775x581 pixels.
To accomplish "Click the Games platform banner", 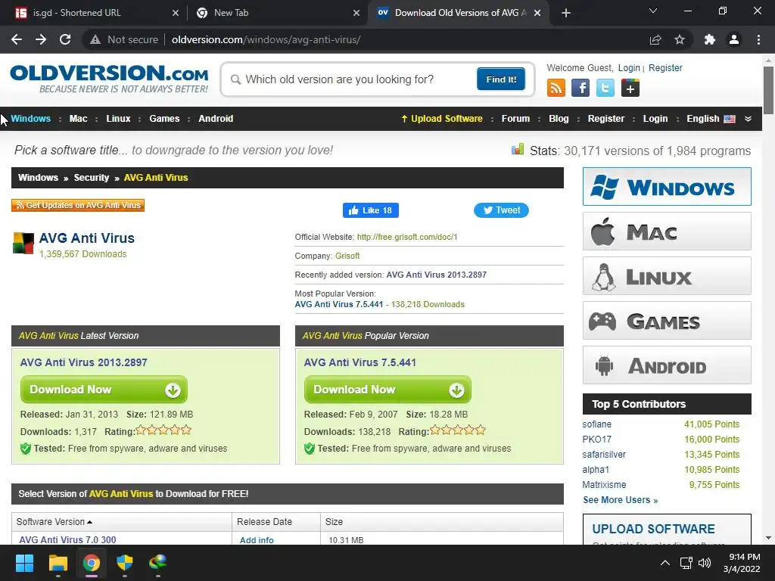I will pyautogui.click(x=667, y=321).
